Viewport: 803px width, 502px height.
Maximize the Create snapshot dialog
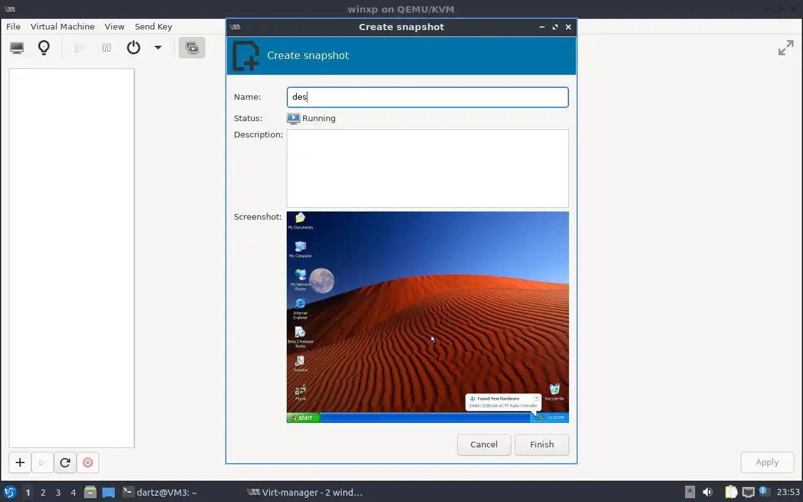point(555,27)
